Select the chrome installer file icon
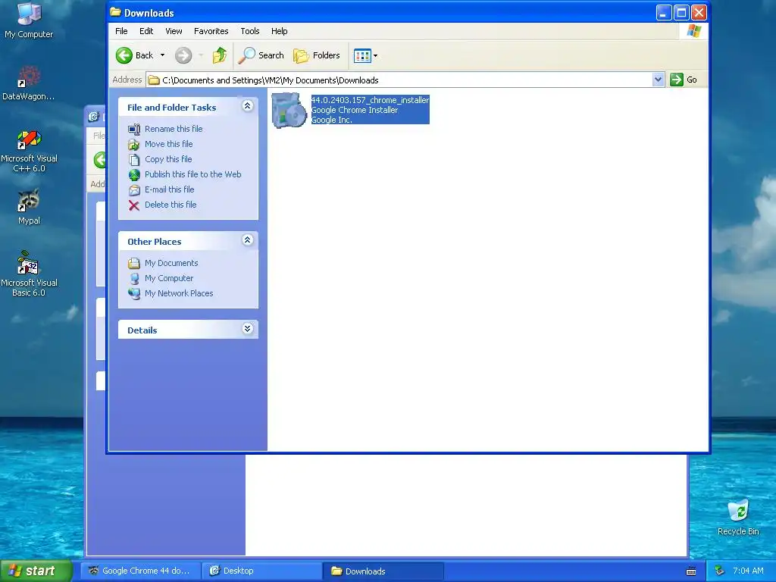The image size is (776, 582). coord(289,110)
